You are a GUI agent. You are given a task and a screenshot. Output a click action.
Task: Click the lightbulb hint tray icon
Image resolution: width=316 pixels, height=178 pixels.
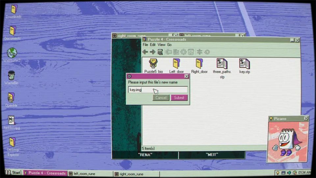(278, 173)
